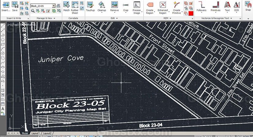Open the Block_23-05 image name dropdown
Screen dimensions: 253x137
tap(54, 6)
